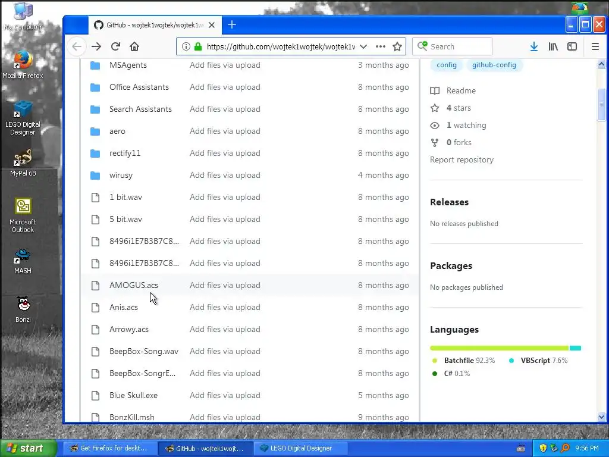Select the config topic tag
Image resolution: width=609 pixels, height=457 pixels.
point(446,65)
